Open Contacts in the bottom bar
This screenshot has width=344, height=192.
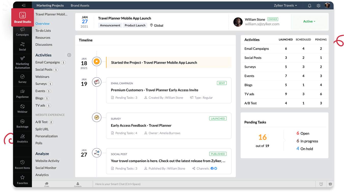[x=78, y=184]
